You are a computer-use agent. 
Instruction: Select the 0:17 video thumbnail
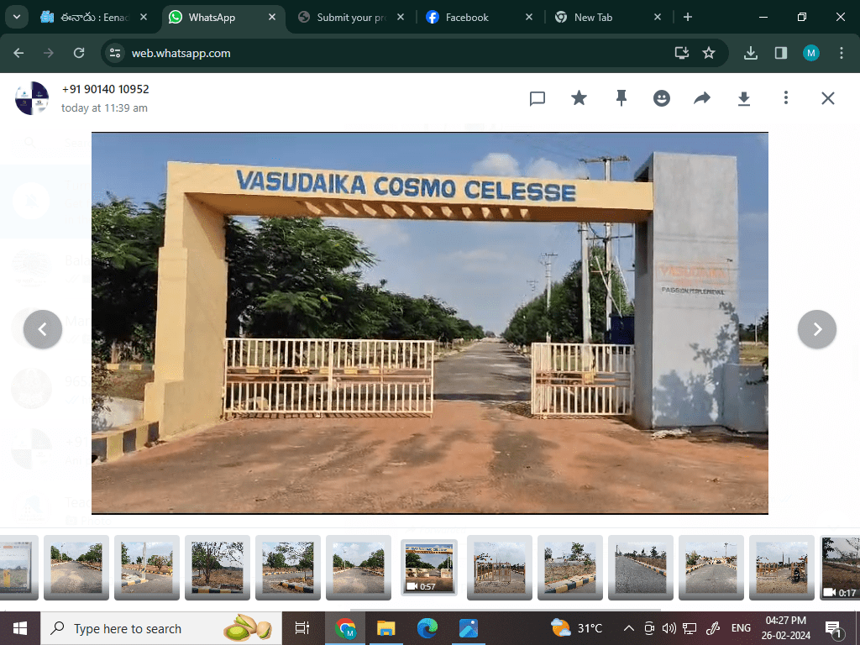click(840, 567)
